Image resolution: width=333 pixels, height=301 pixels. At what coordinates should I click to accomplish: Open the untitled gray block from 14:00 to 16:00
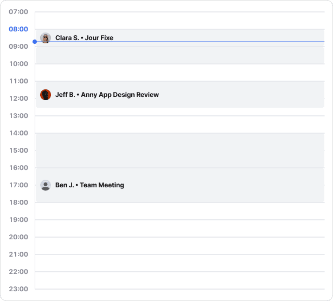[180, 150]
